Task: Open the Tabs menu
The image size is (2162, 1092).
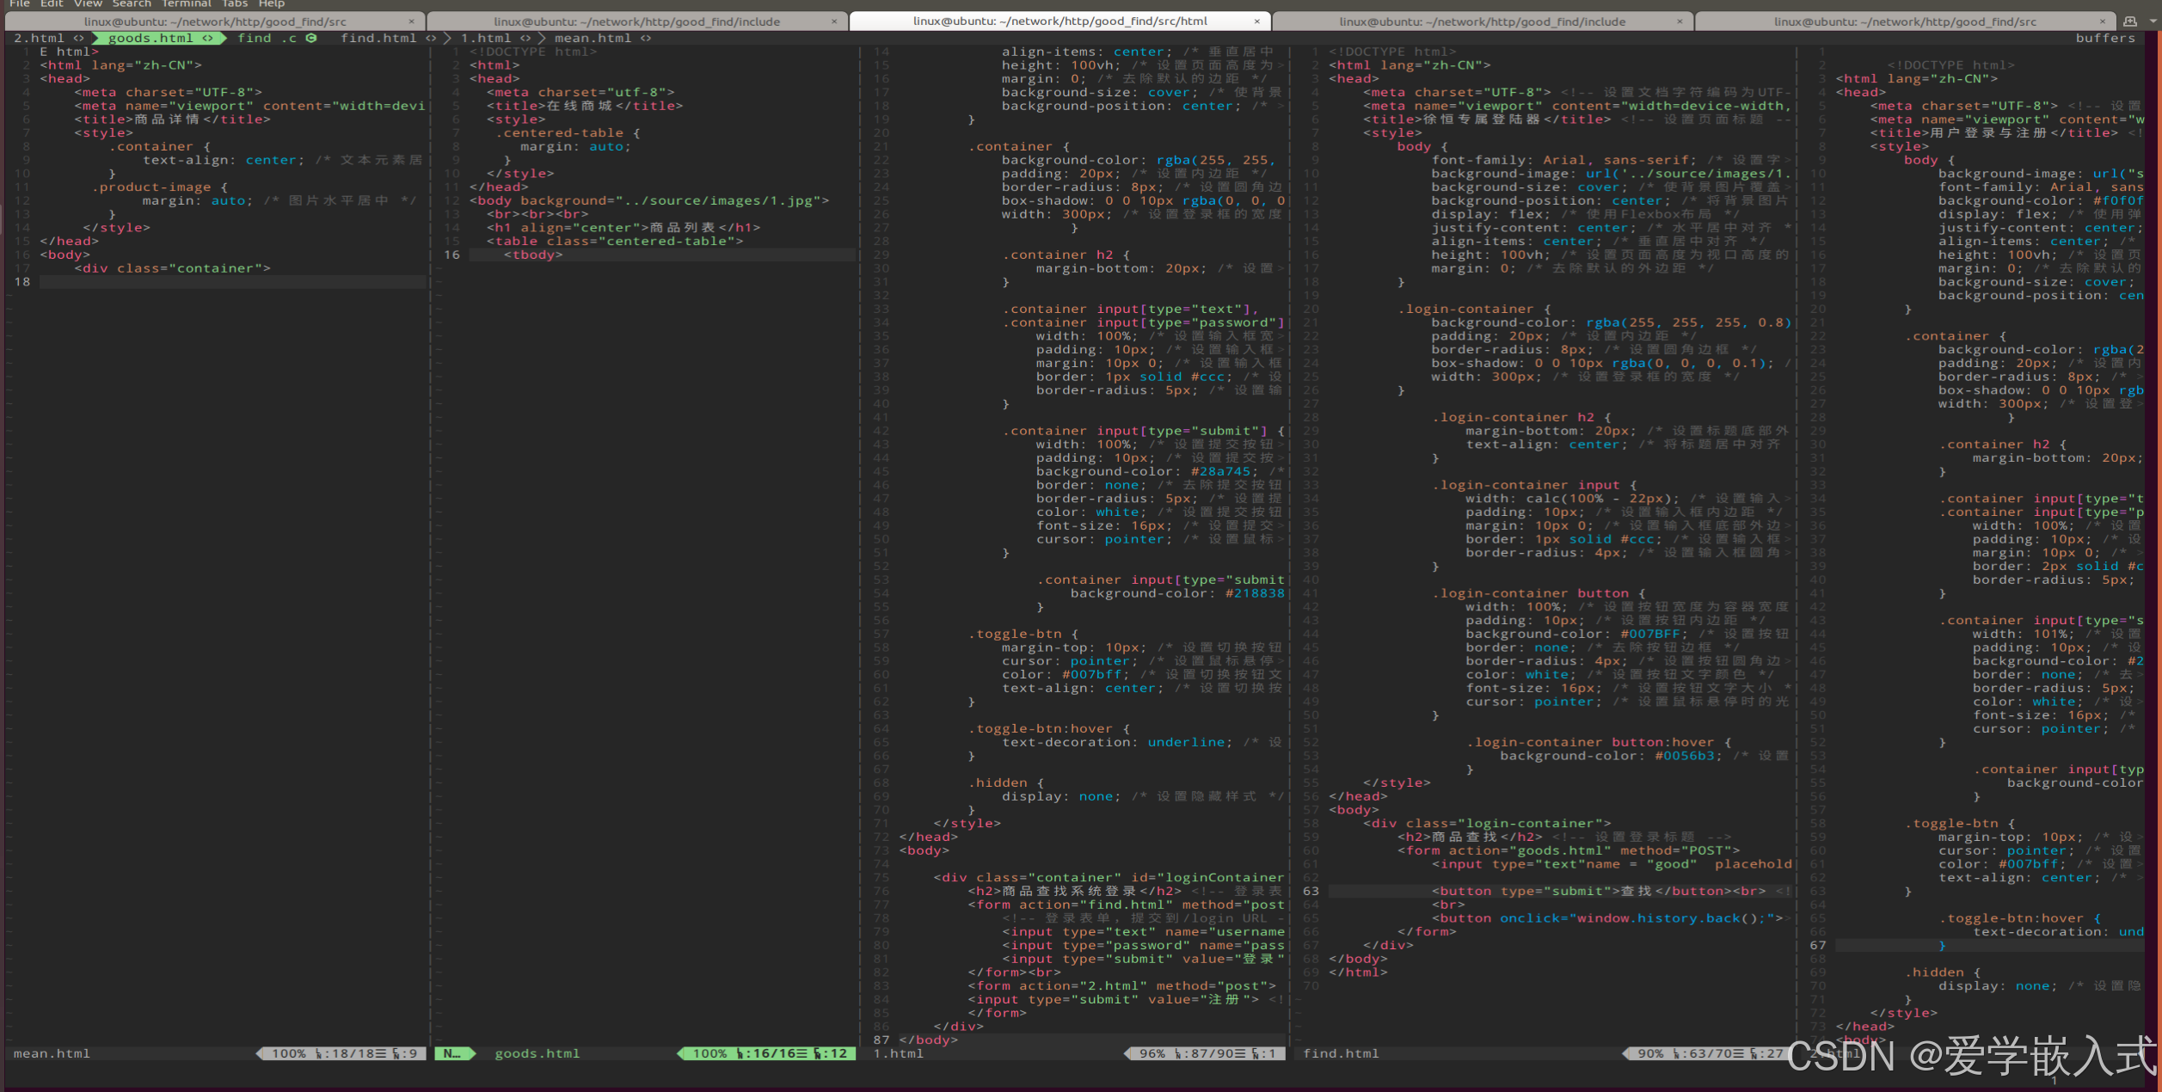Action: (234, 4)
